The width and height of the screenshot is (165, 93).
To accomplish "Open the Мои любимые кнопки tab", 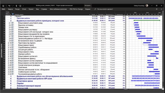I will tap(58, 9).
